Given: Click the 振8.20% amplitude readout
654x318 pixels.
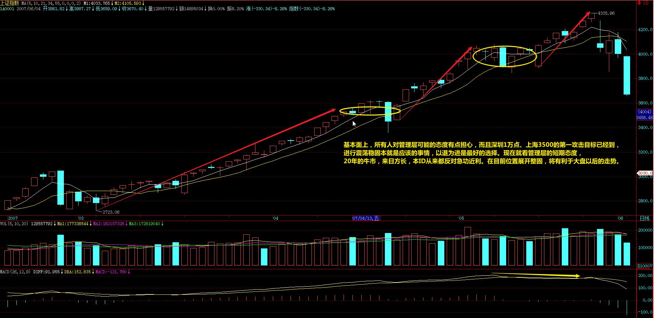Looking at the screenshot, I should pos(236,9).
